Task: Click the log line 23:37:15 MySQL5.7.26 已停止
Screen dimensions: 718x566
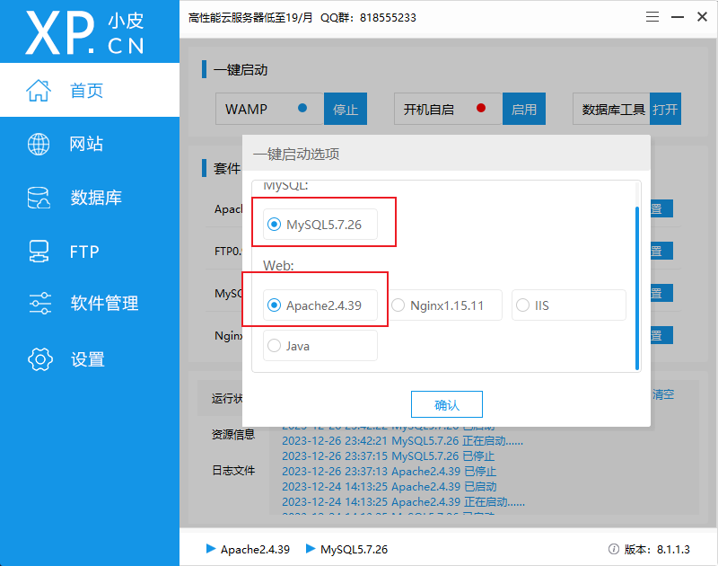Action: [x=389, y=456]
